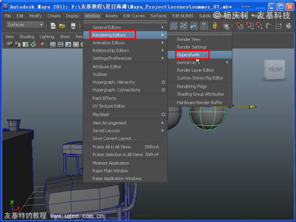Image resolution: width=296 pixels, height=222 pixels.
Task: Open the Modify menu
Action: 35,16
